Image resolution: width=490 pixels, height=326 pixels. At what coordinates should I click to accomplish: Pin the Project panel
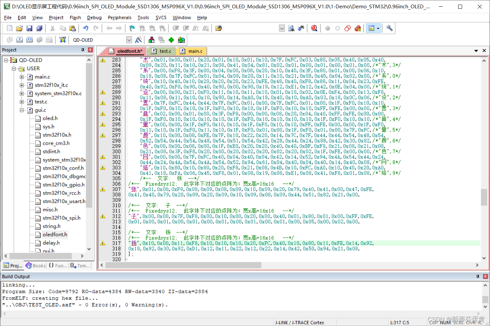pos(83,50)
